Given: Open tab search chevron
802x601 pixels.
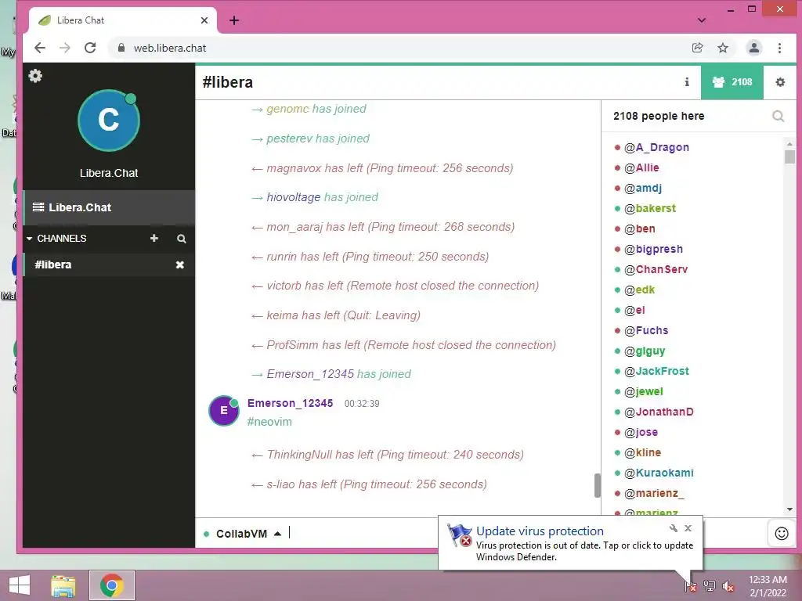Looking at the screenshot, I should tap(702, 20).
